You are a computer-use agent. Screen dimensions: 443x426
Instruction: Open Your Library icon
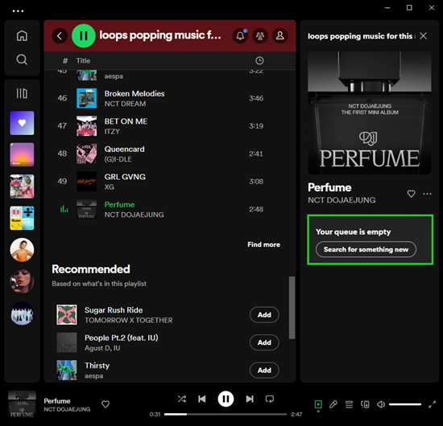coord(22,93)
